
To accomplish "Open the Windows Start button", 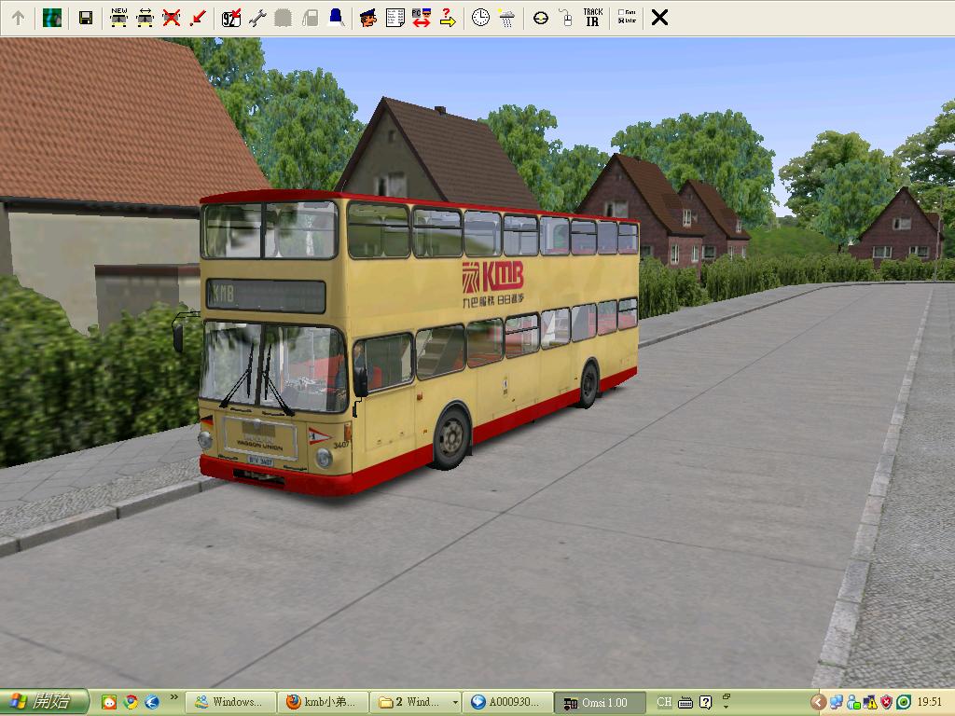I will [45, 702].
